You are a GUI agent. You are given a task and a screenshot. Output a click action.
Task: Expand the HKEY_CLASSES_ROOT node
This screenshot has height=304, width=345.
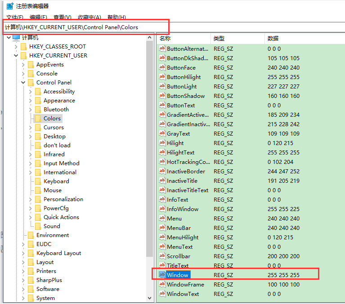click(16, 47)
